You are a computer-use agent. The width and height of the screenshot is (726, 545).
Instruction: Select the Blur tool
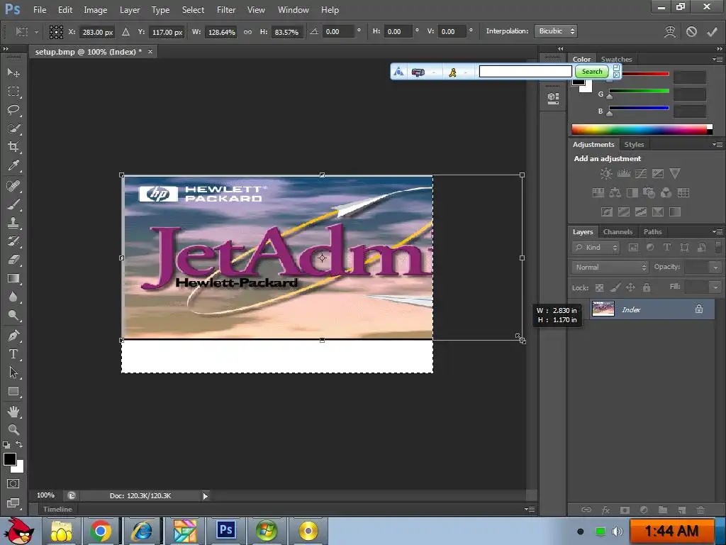click(13, 297)
